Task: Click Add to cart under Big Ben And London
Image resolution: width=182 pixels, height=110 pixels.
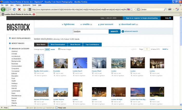Action: click(x=40, y=73)
